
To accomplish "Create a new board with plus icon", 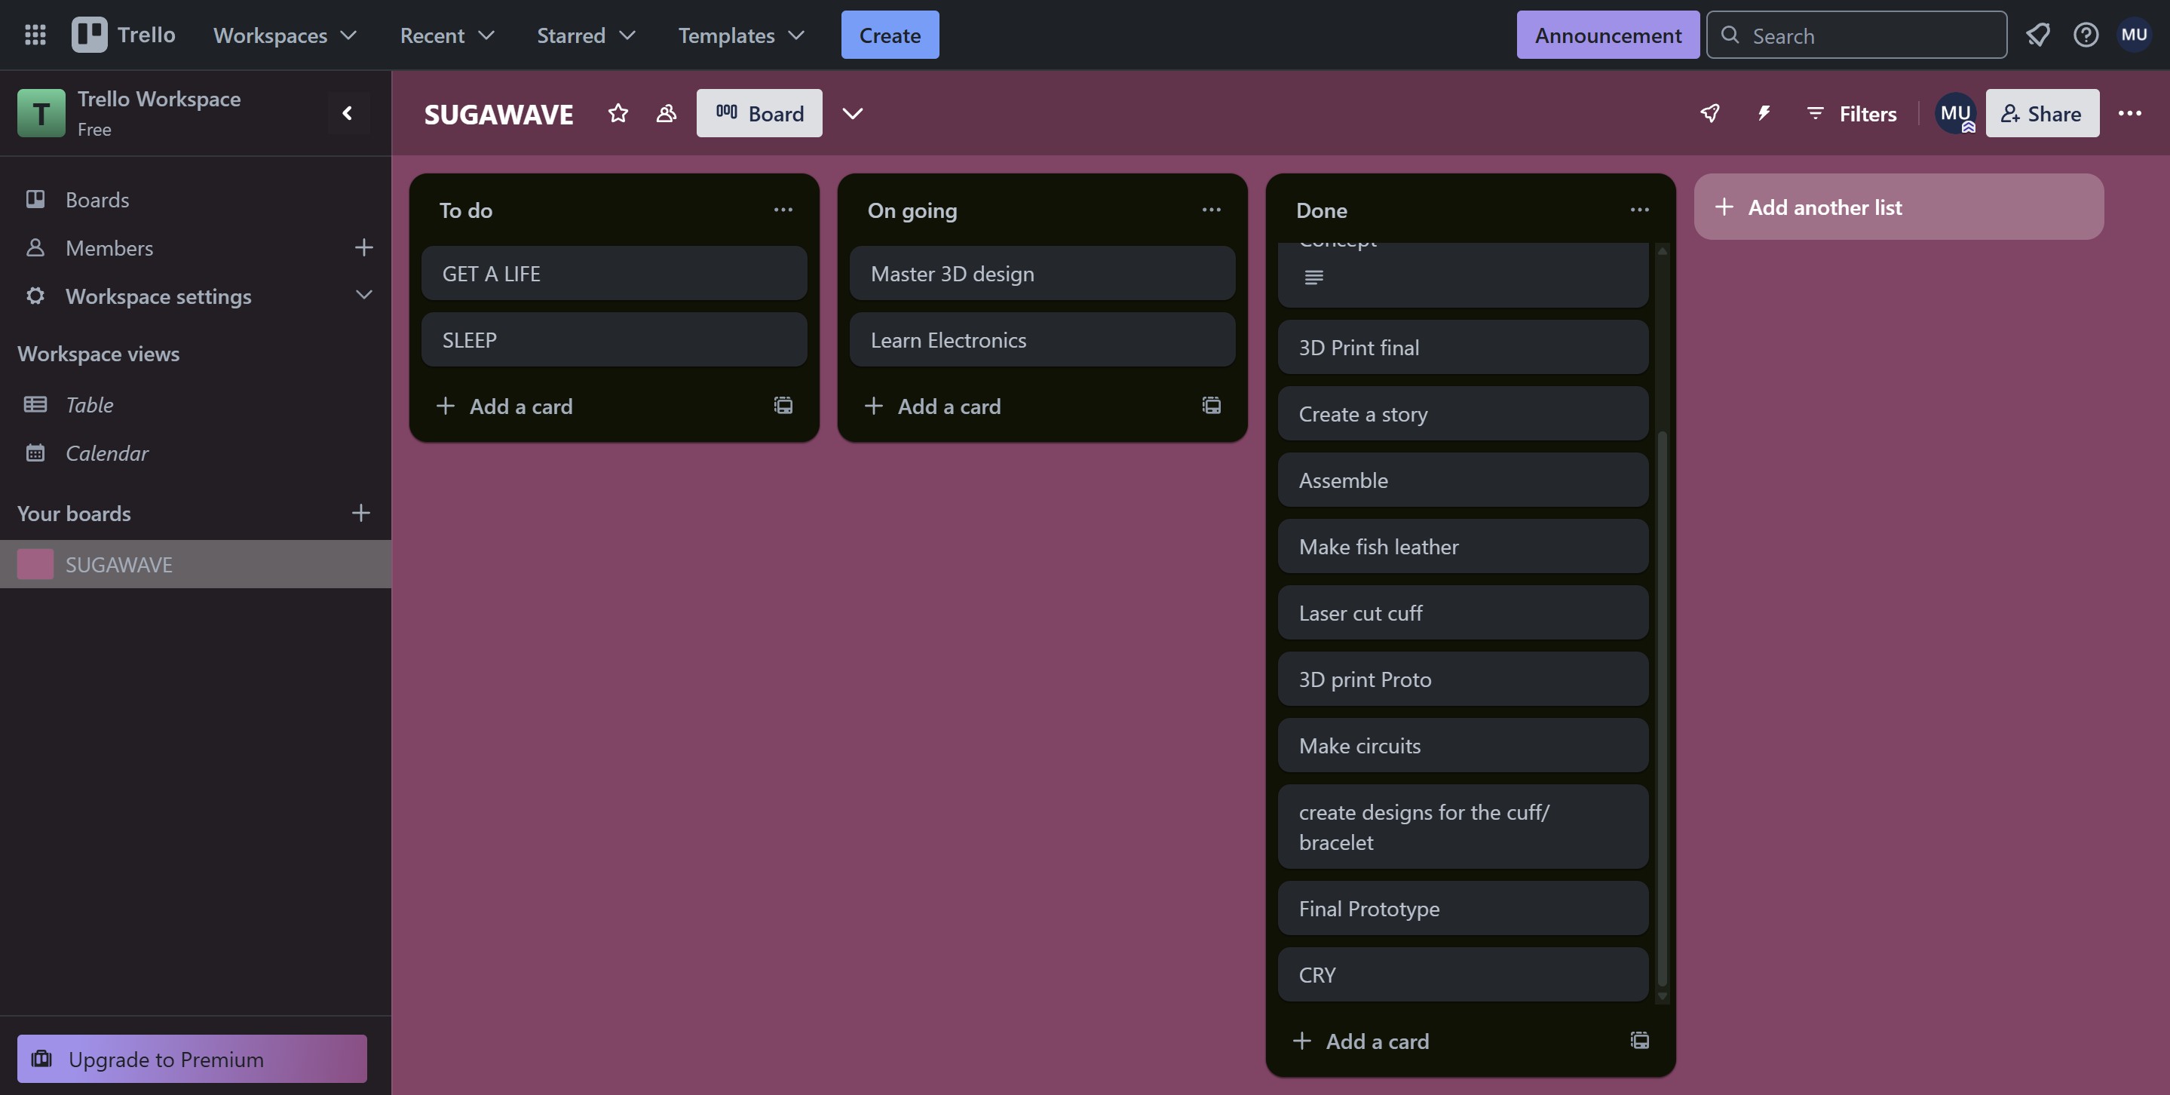I will tap(360, 513).
